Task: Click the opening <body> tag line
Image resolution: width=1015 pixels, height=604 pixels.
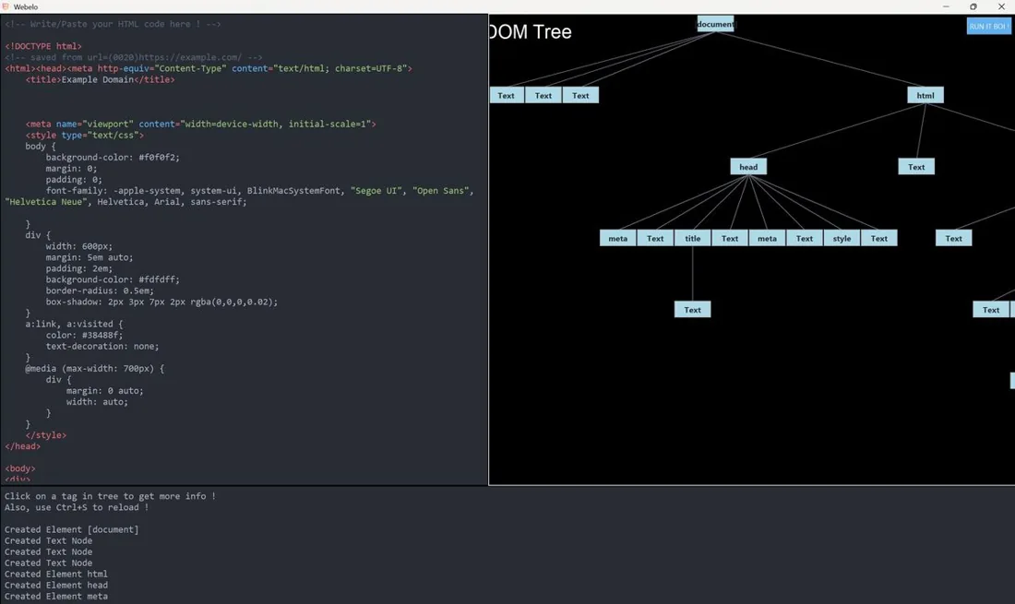Action: (20, 468)
